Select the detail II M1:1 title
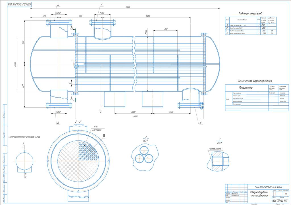Image resolution: width=291 pixels, height=205 pixels. pos(146,139)
